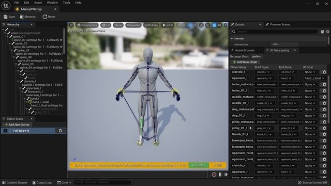Open the Content Drawer

pos(15,182)
